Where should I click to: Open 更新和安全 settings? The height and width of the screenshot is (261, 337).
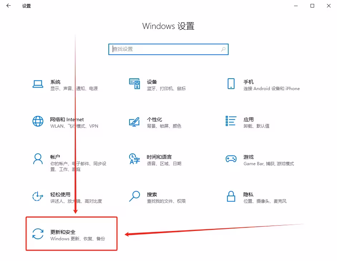(x=63, y=232)
